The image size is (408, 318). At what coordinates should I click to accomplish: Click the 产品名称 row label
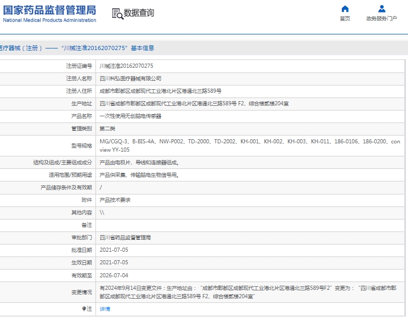point(82,116)
